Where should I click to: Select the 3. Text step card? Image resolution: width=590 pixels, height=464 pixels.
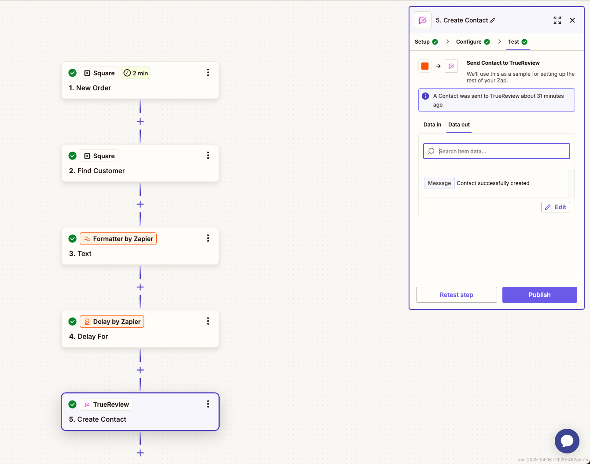pyautogui.click(x=140, y=246)
